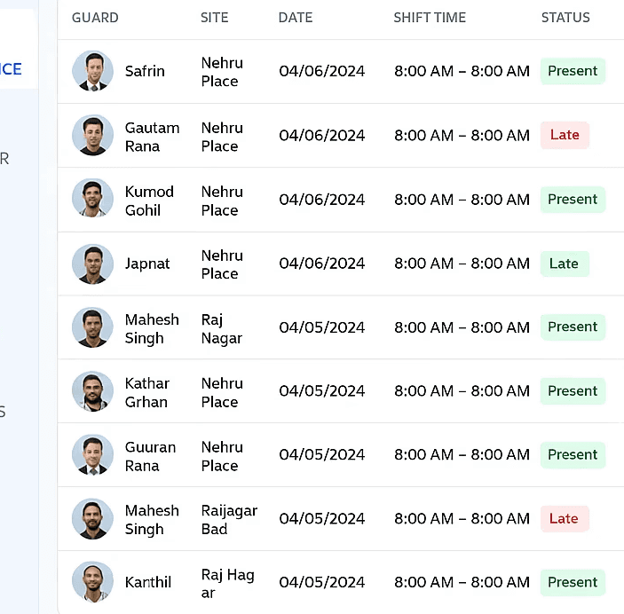Select Kathar Grhan's avatar photo
This screenshot has width=624, height=614.
tap(92, 391)
